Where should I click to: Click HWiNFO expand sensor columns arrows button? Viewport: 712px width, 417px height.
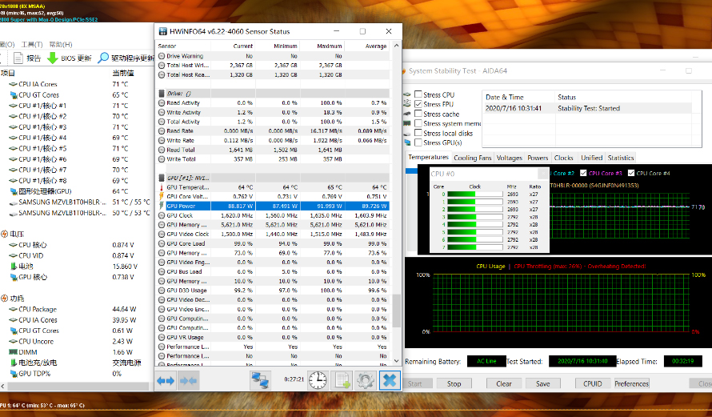click(x=166, y=381)
